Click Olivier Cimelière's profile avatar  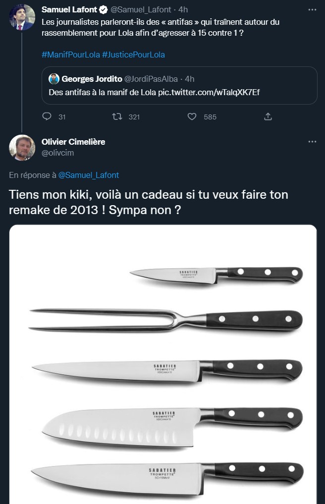[x=22, y=147]
